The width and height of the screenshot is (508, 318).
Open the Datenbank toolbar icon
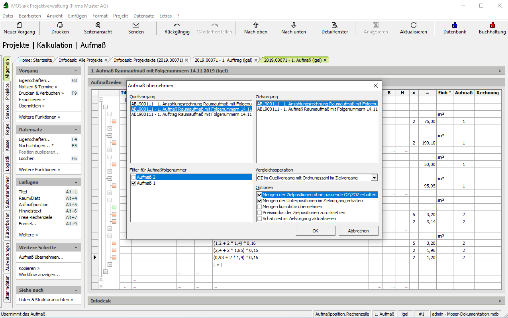455,25
